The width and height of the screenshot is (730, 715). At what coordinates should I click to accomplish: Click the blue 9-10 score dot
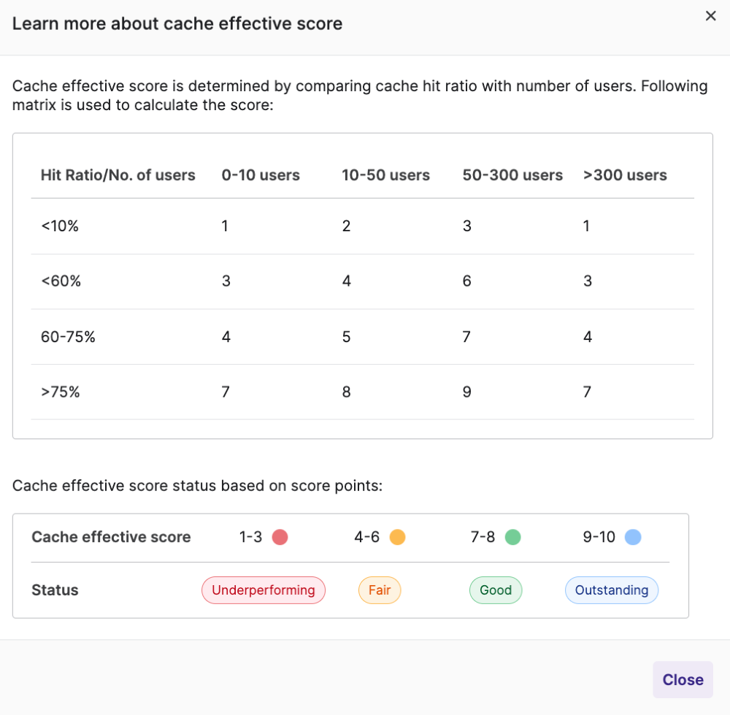[x=633, y=538]
